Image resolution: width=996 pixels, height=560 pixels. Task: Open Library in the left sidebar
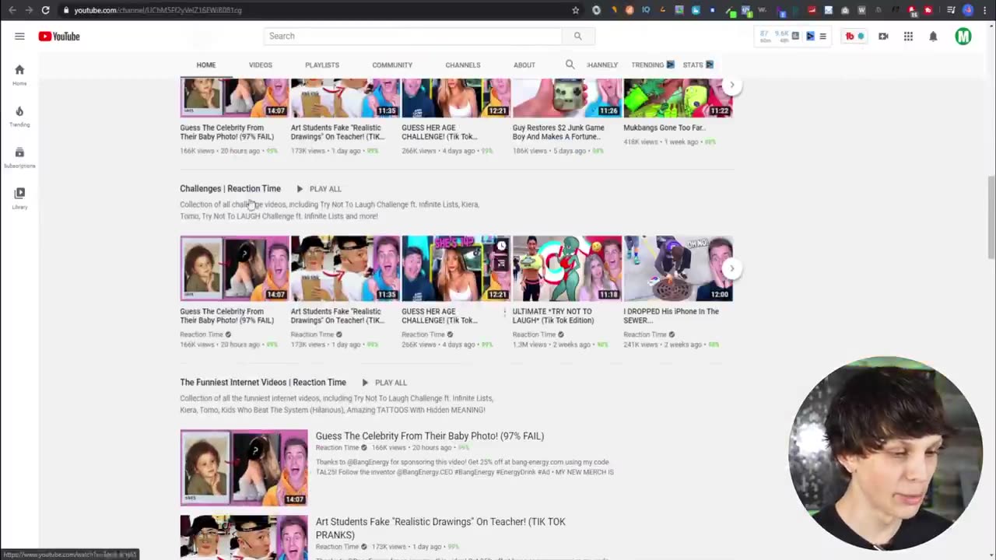[19, 198]
